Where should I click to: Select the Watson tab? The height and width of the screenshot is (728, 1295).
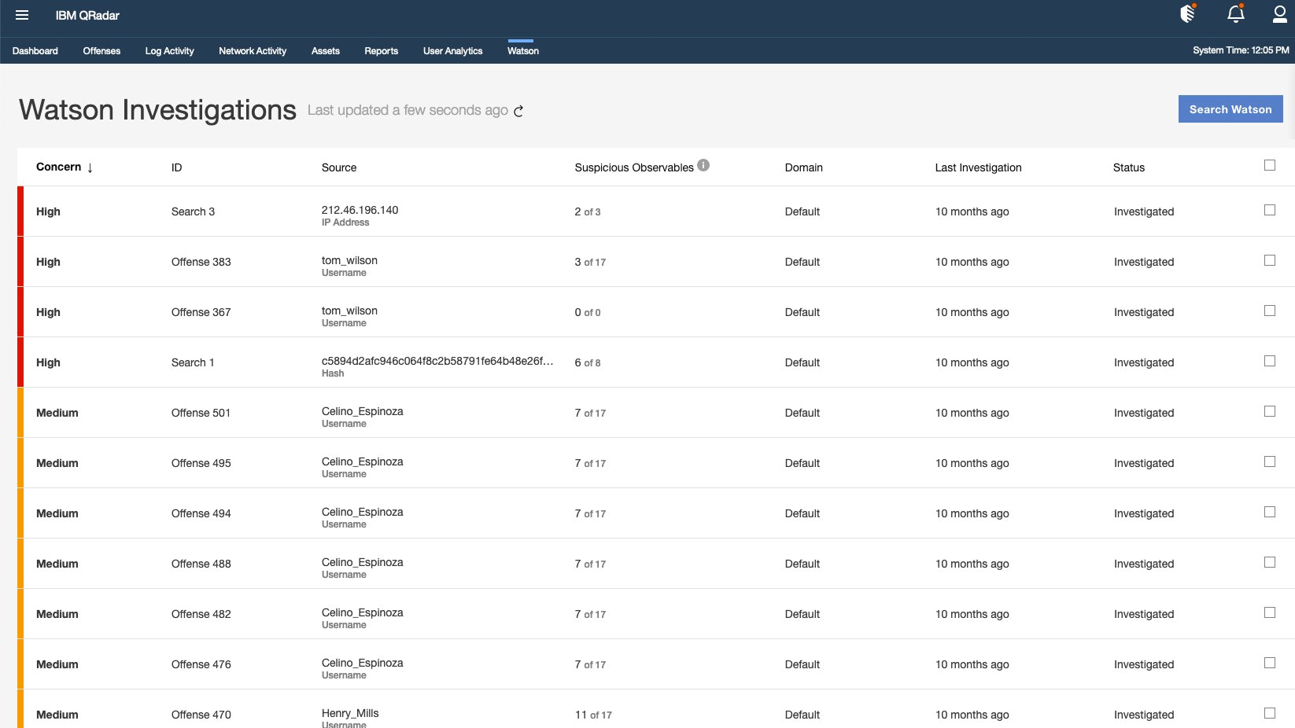click(x=523, y=51)
